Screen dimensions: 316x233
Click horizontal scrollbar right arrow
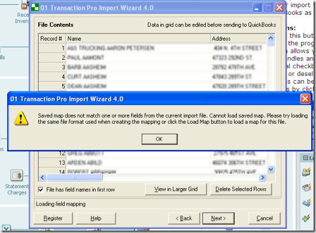[263, 177]
